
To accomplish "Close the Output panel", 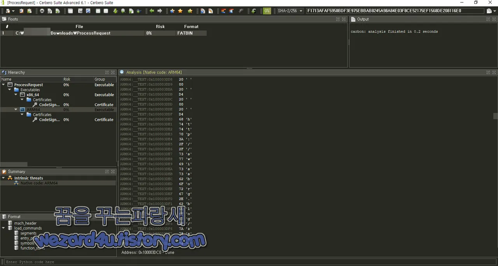I will point(494,19).
